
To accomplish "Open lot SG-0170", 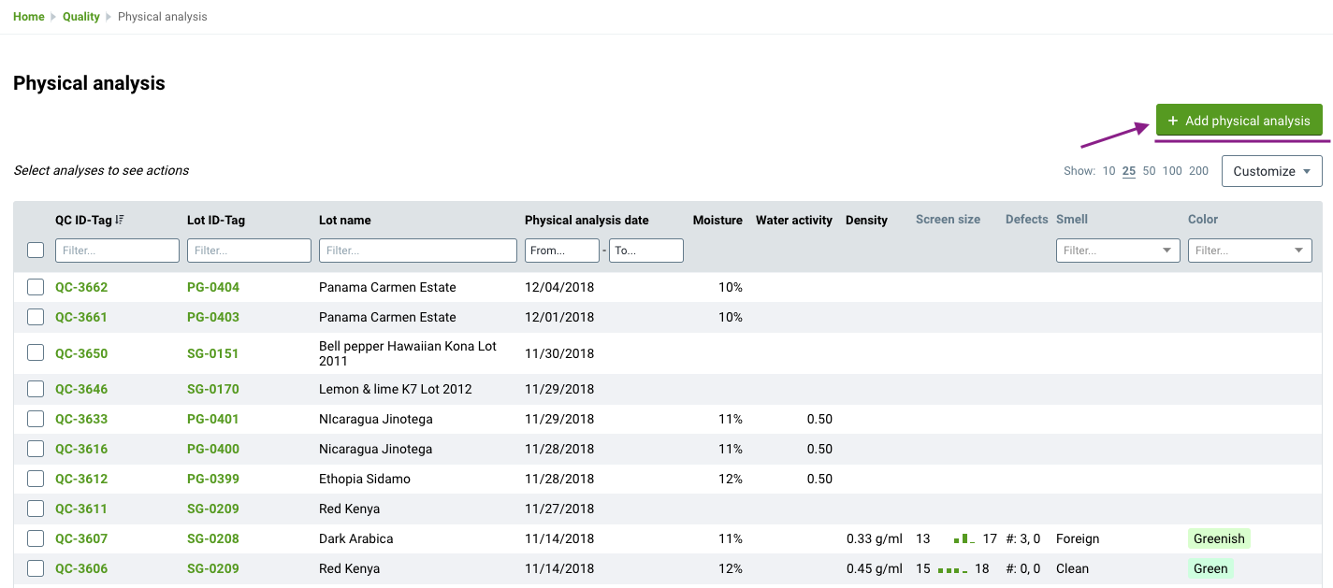I will coord(213,389).
